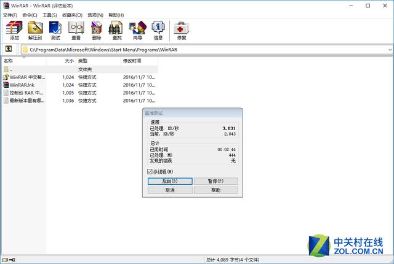Click the 测试 (Test) toolbar icon
394x264 pixels.
[x=55, y=28]
